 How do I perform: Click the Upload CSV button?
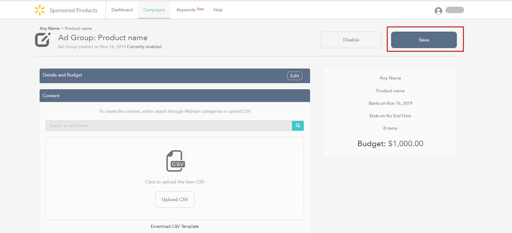175,199
